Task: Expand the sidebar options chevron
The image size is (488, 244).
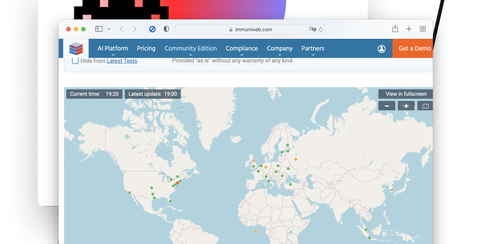Action: click(109, 29)
